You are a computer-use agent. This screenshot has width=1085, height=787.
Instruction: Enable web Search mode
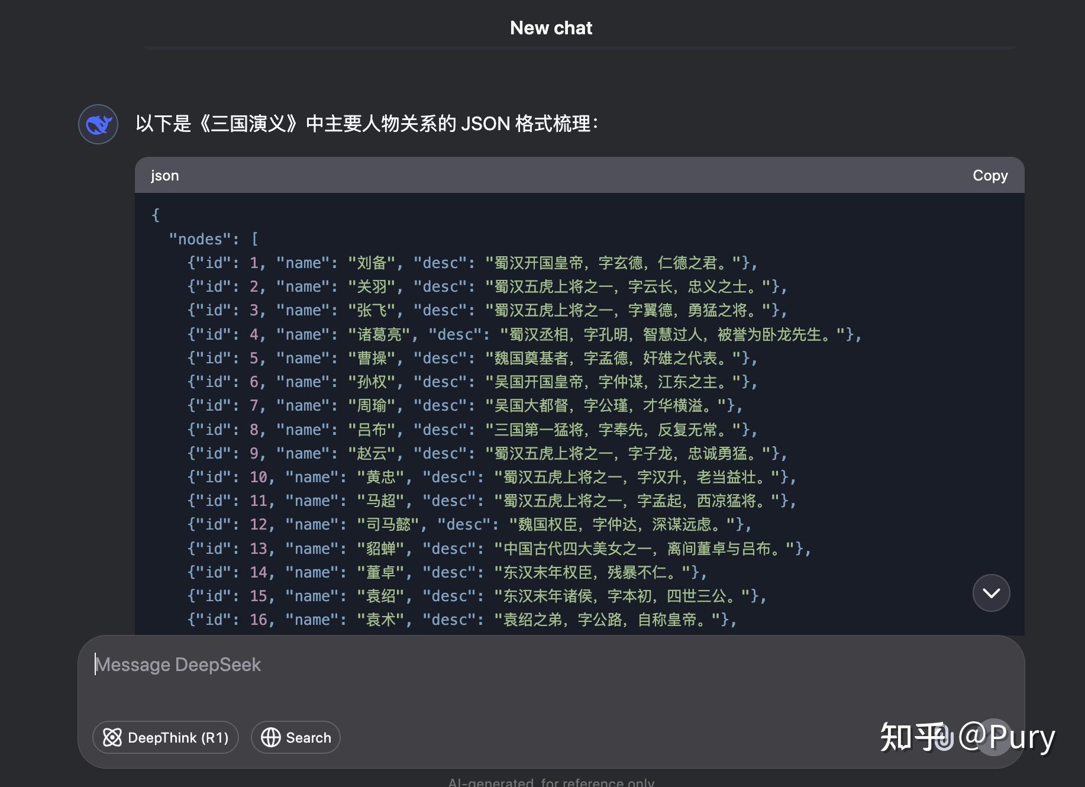click(295, 738)
